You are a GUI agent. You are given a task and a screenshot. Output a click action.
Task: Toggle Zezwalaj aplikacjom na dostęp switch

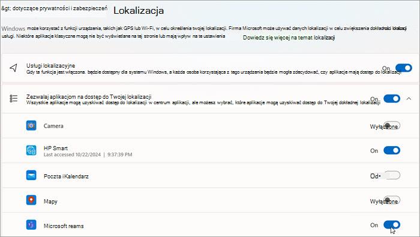point(392,99)
